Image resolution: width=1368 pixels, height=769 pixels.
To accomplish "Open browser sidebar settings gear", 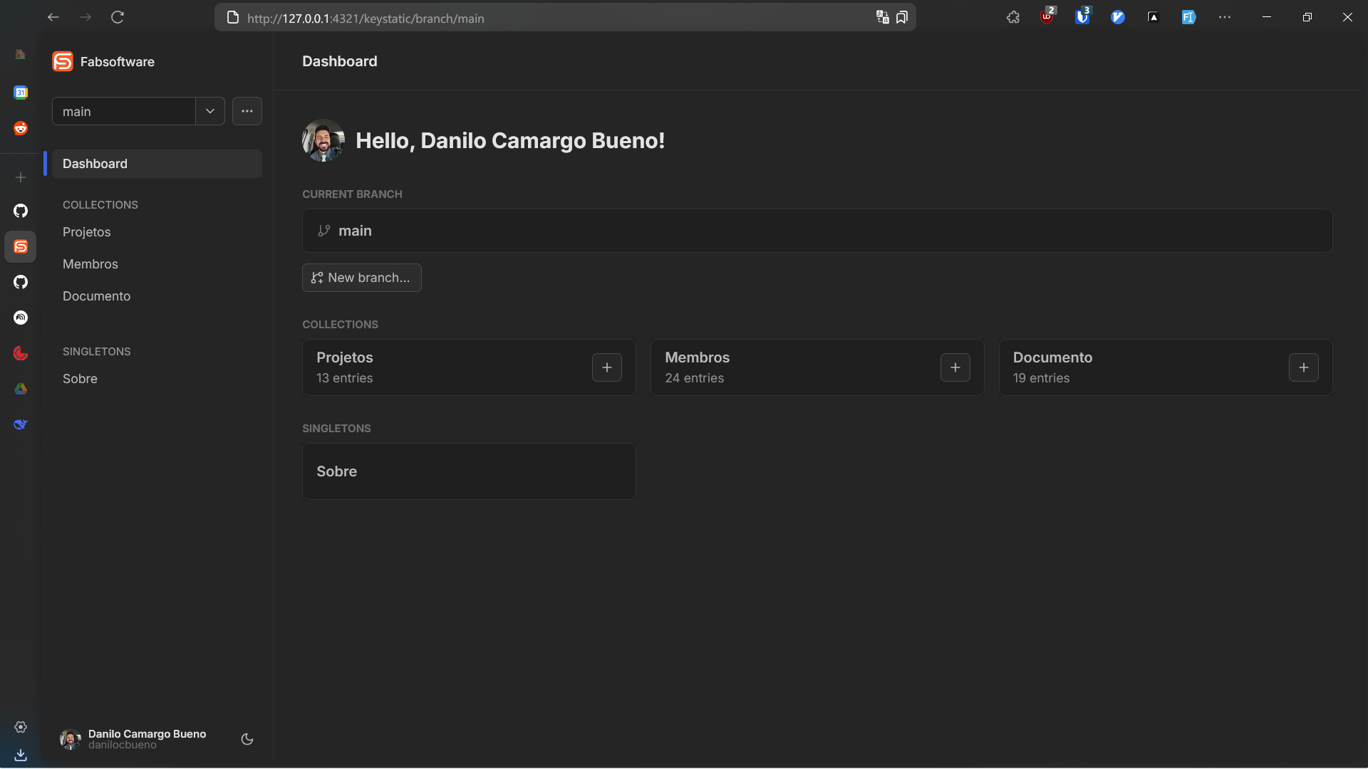I will (21, 727).
